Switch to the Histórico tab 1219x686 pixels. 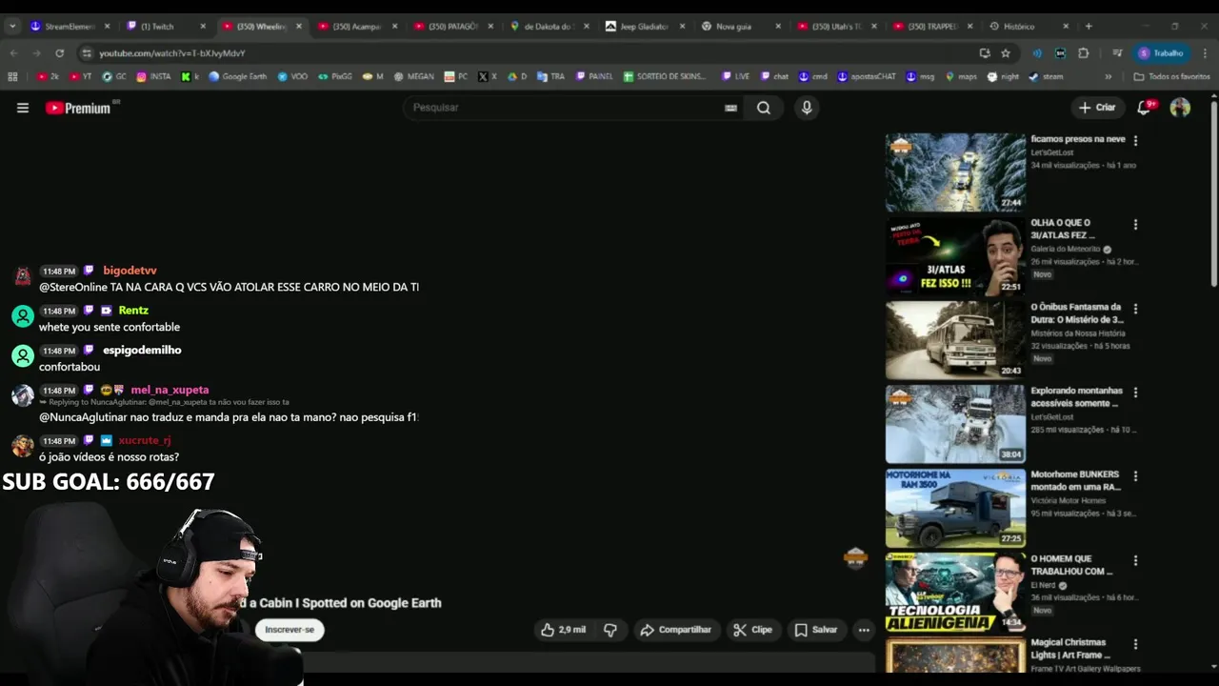click(1027, 26)
